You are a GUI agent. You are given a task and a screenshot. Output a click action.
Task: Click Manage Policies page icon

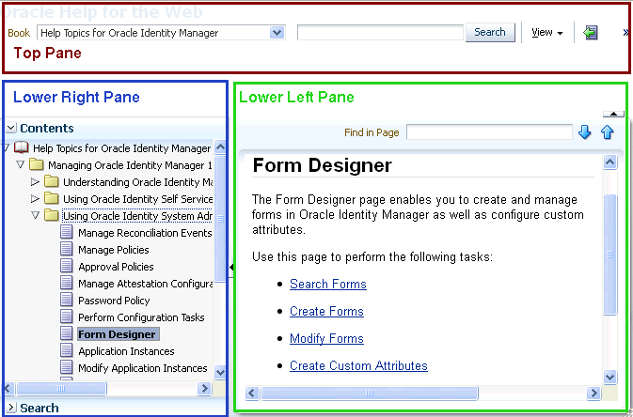(67, 249)
